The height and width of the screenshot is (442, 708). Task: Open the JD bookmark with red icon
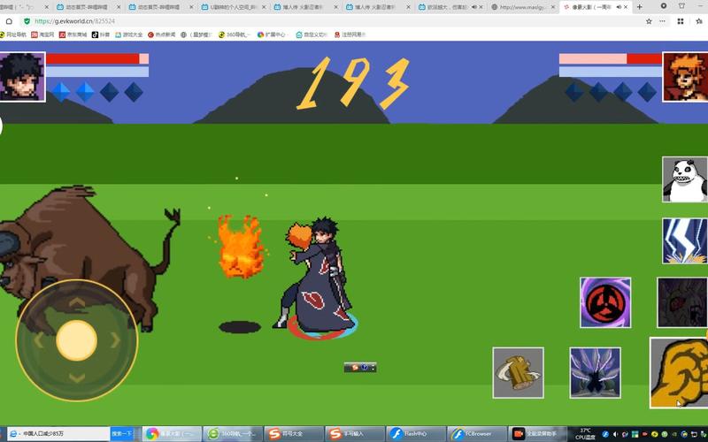pos(73,34)
